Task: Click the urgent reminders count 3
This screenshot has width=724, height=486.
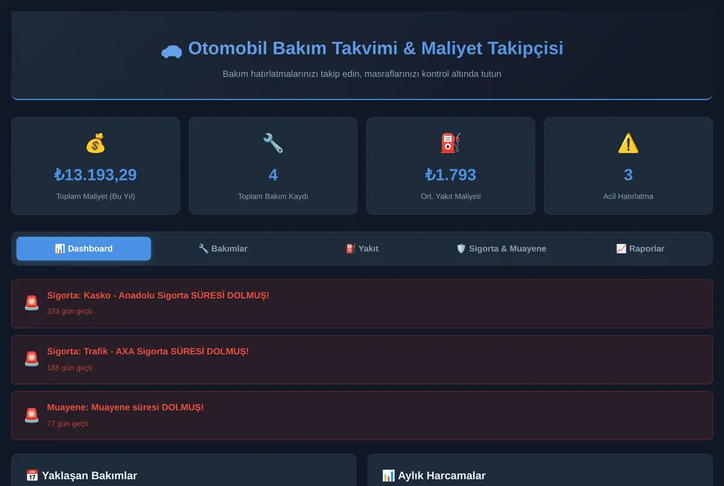Action: coord(628,175)
